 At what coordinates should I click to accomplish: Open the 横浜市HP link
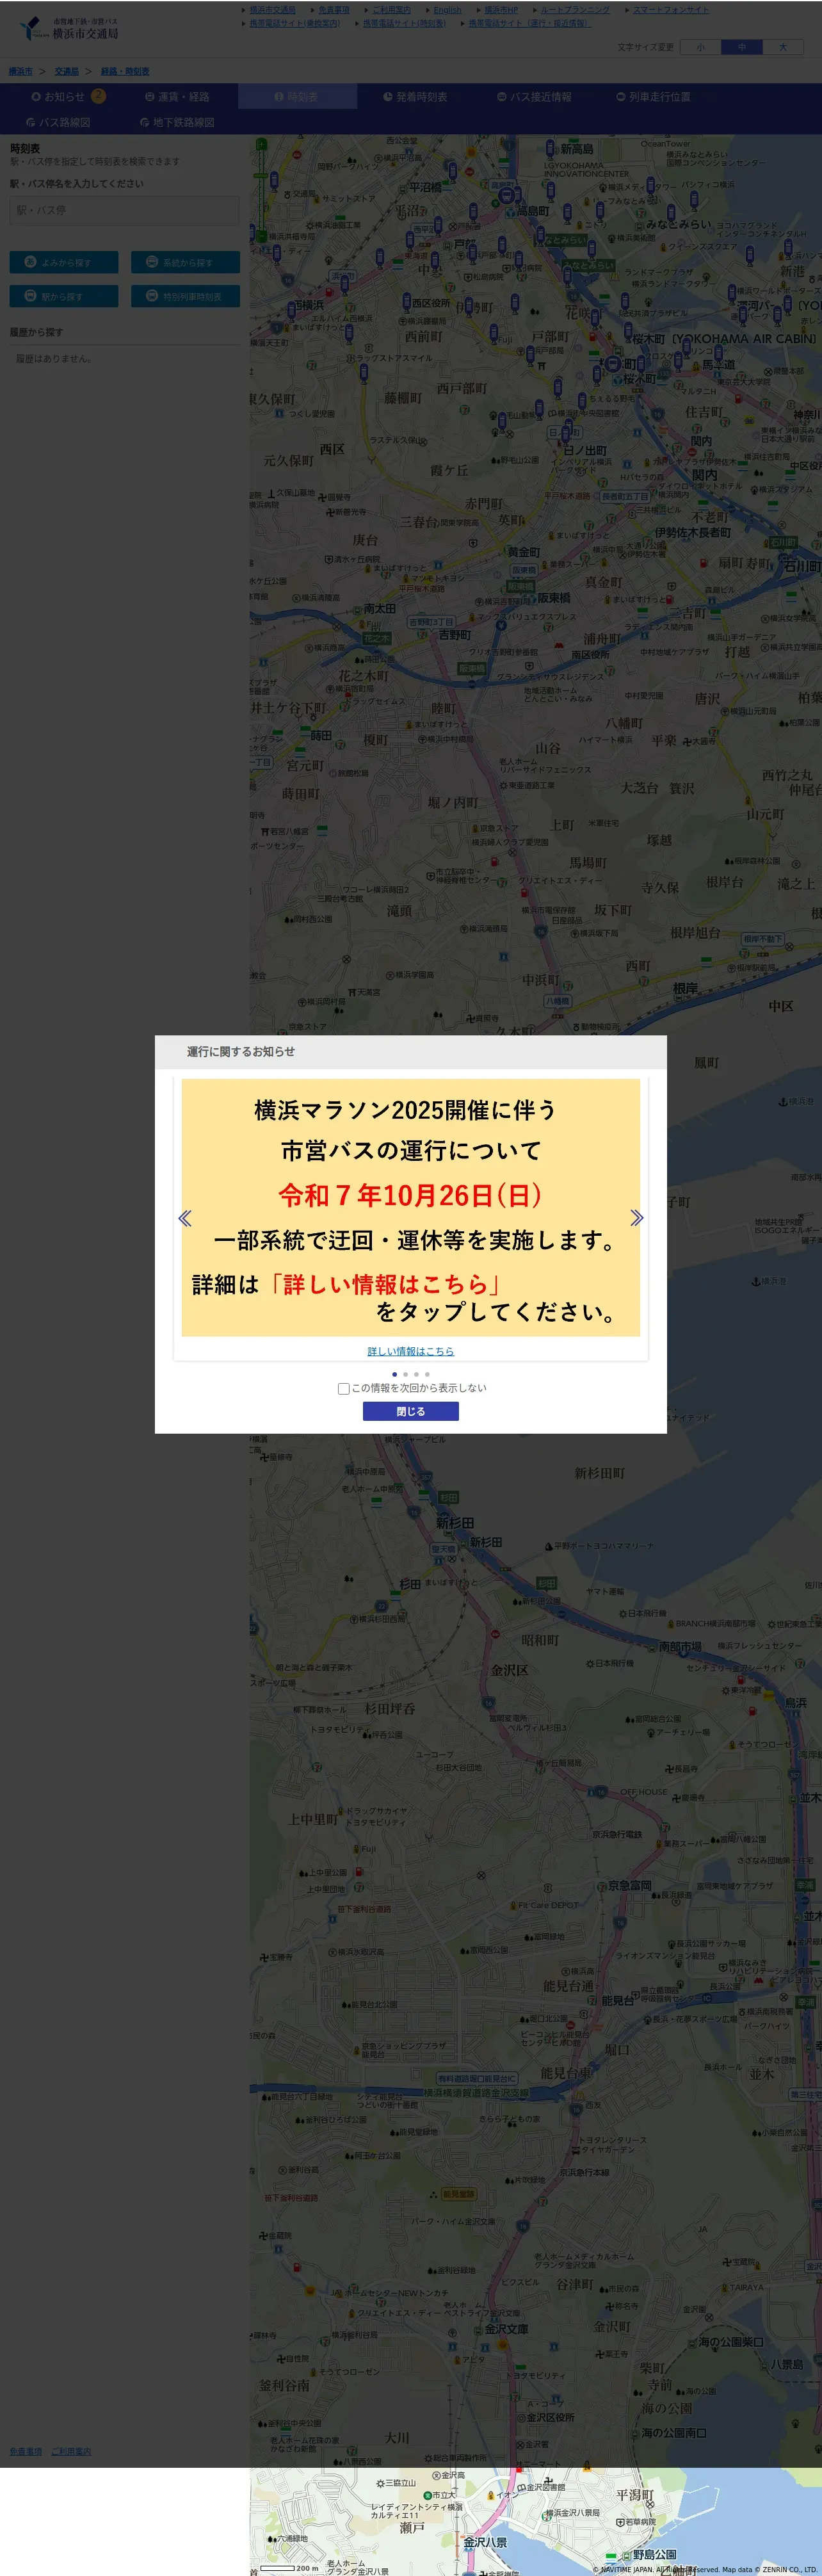click(501, 10)
